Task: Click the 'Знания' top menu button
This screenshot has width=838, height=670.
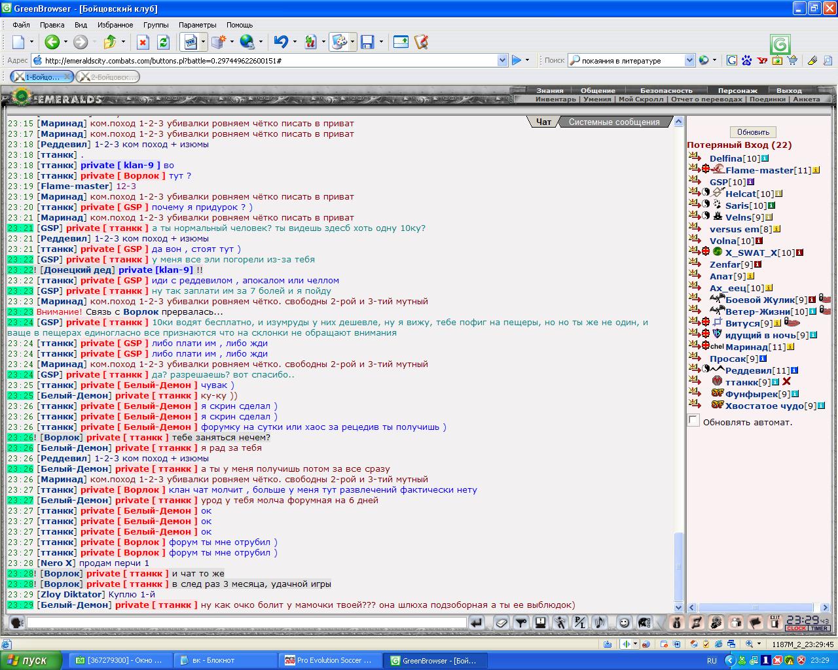Action: (549, 90)
